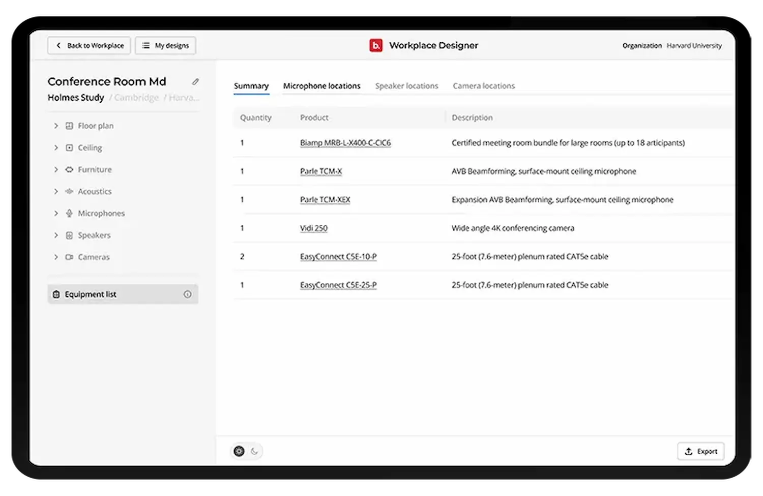Image resolution: width=763 pixels, height=496 pixels.
Task: Select light mode sun toggle
Action: pyautogui.click(x=239, y=451)
